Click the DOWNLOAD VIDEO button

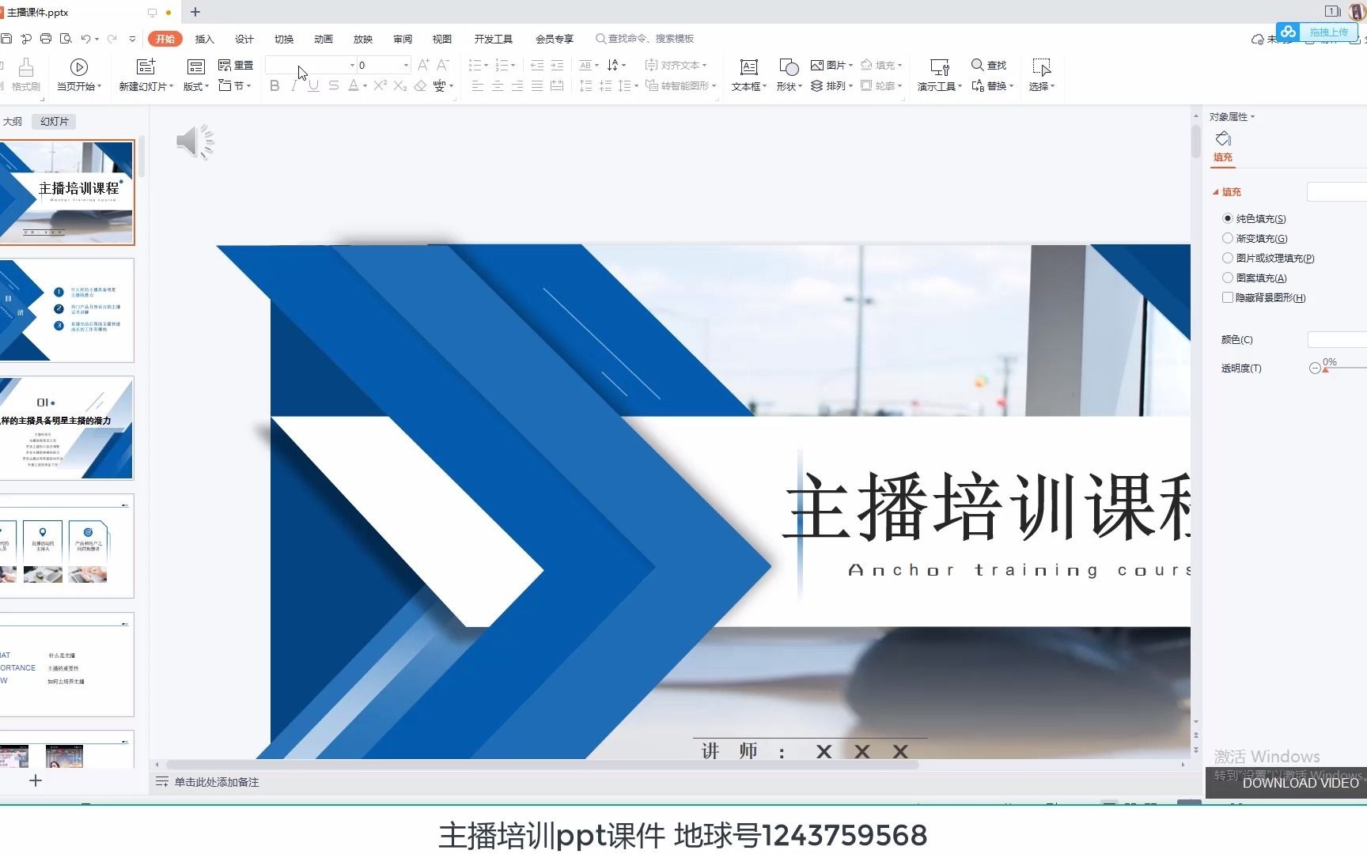1301,783
